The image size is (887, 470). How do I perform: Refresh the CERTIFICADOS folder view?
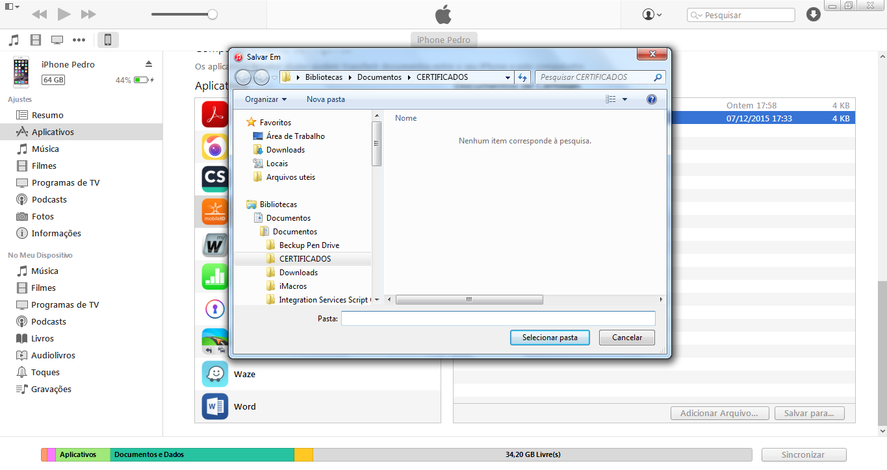(523, 77)
